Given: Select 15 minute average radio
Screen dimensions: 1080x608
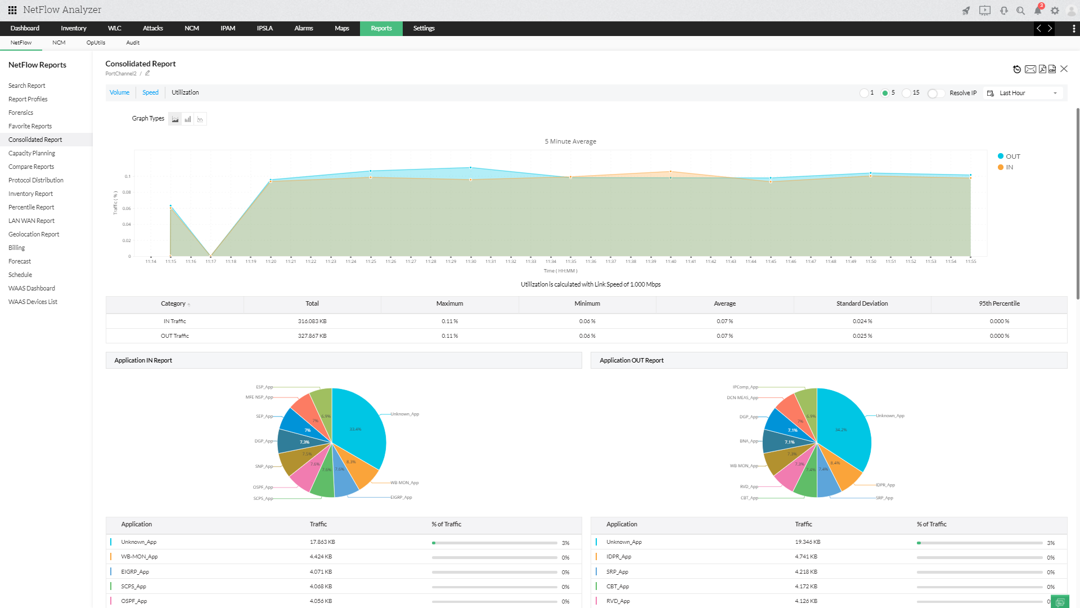Looking at the screenshot, I should click(x=906, y=93).
